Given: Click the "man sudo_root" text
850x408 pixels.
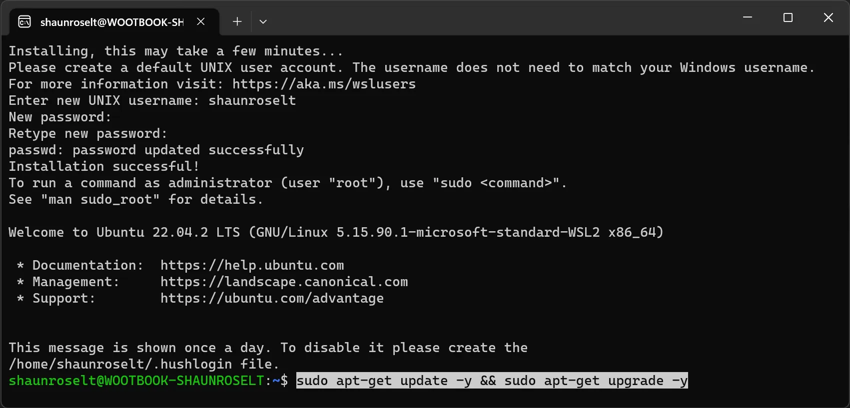Looking at the screenshot, I should 100,199.
